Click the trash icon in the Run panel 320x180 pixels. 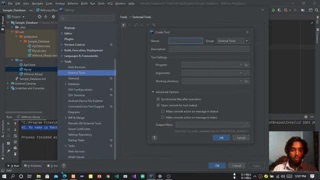coord(15,154)
